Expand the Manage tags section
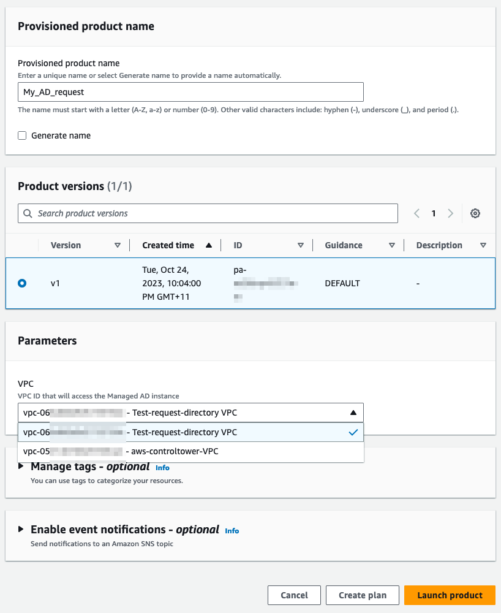The height and width of the screenshot is (613, 501). point(21,467)
